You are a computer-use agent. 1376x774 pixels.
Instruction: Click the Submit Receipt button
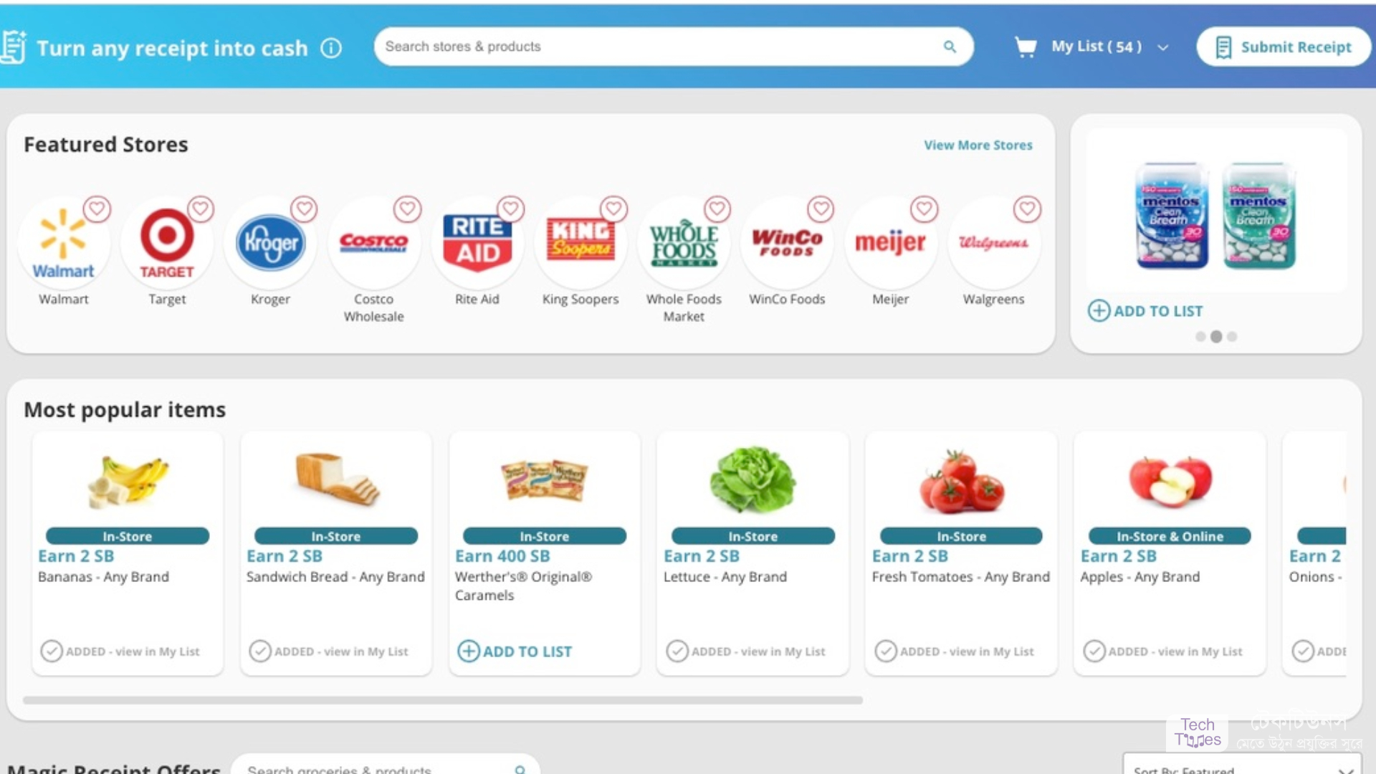[x=1284, y=47]
